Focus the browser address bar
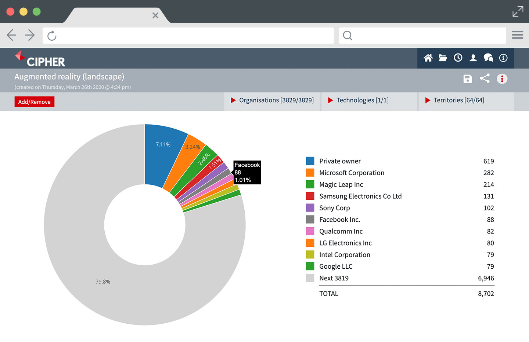Screen dimensions: 529x342 click(x=188, y=36)
